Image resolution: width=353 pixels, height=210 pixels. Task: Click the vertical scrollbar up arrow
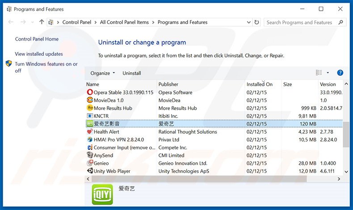[x=346, y=84]
